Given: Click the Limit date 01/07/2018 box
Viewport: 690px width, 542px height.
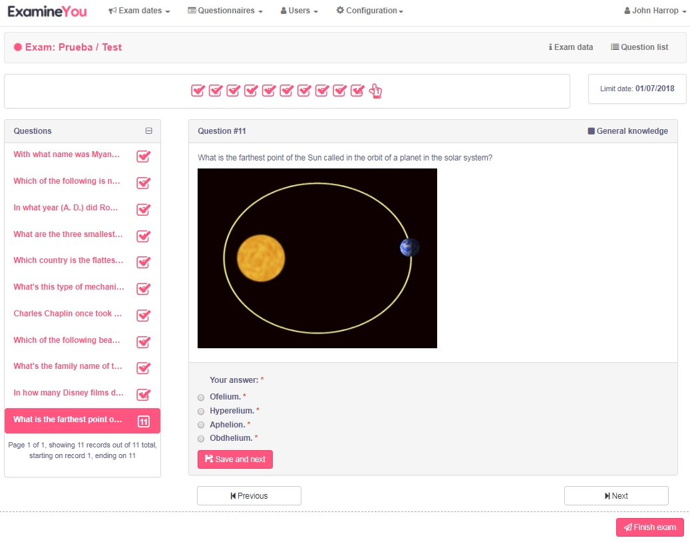Looking at the screenshot, I should 637,89.
